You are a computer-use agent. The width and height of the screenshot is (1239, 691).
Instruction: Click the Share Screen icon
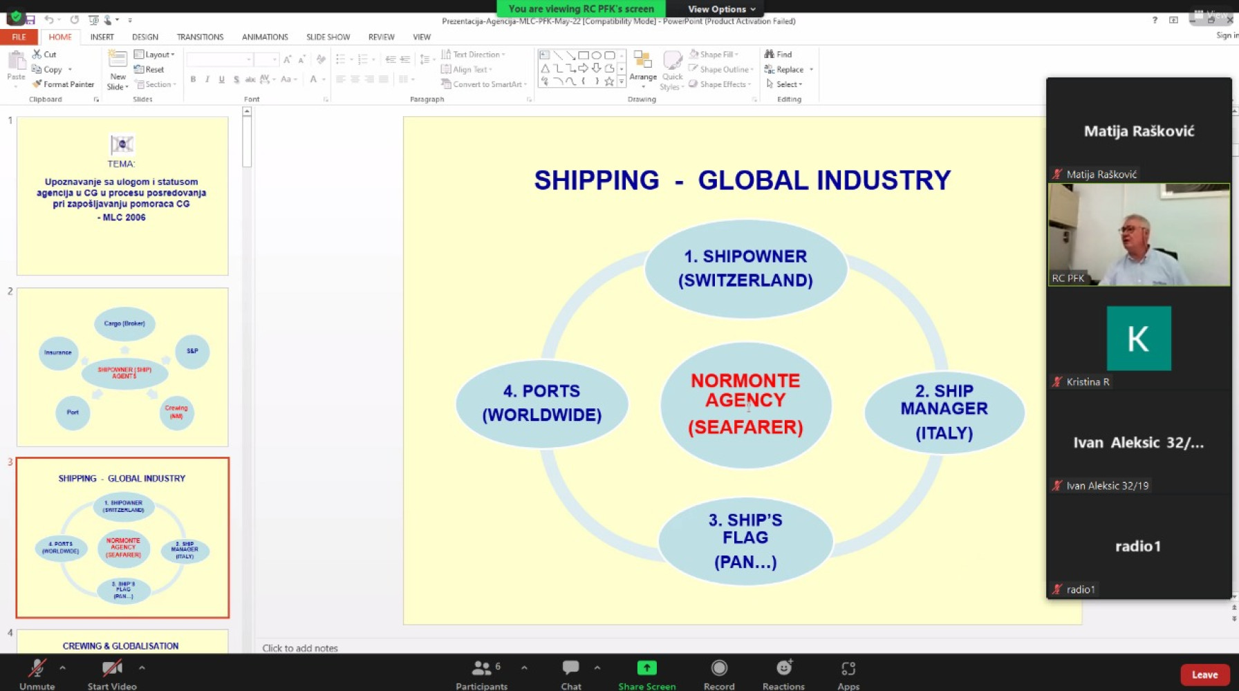(646, 668)
